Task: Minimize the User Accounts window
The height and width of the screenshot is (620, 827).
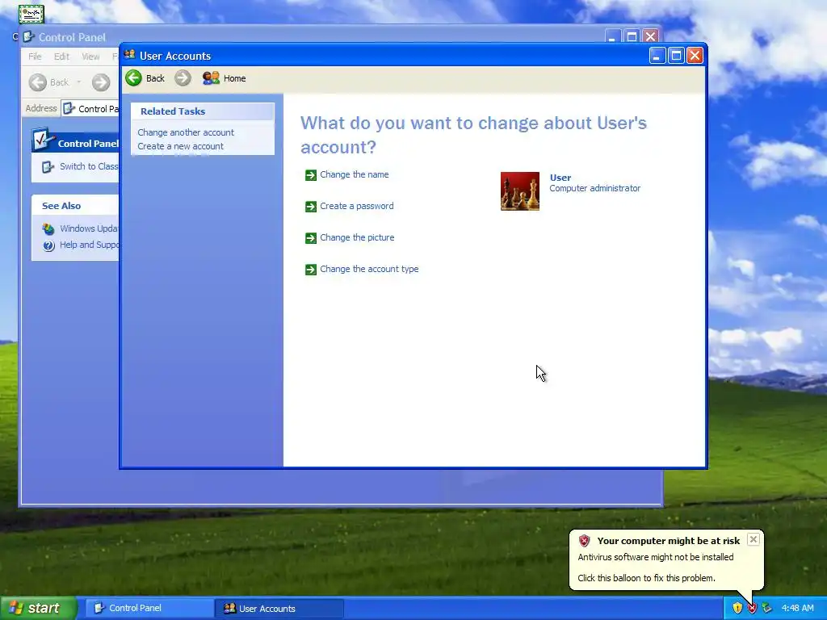Action: coord(657,56)
